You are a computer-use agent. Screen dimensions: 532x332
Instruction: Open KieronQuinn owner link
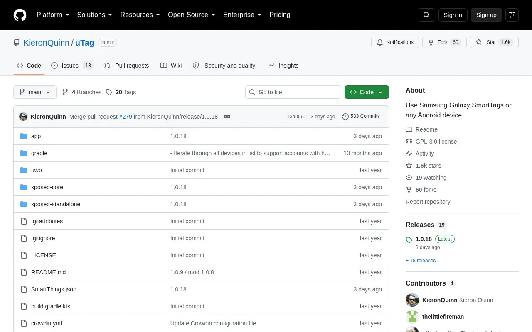46,43
